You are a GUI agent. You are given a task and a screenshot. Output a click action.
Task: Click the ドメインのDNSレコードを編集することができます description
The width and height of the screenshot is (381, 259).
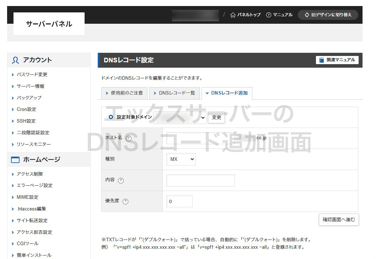click(x=152, y=78)
